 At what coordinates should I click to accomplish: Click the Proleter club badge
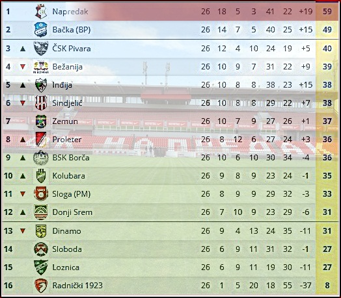click(x=41, y=140)
